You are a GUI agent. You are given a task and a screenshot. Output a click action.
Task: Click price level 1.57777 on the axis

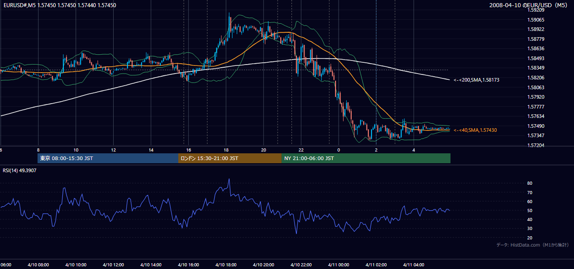tap(535, 107)
